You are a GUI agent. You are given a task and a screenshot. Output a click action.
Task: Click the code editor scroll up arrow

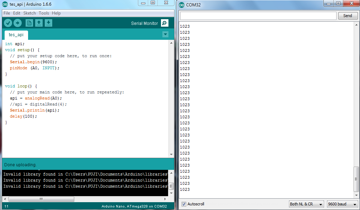click(x=171, y=43)
